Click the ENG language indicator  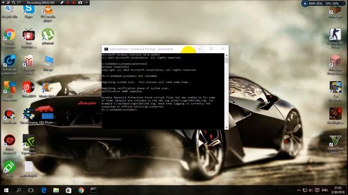pos(325,190)
